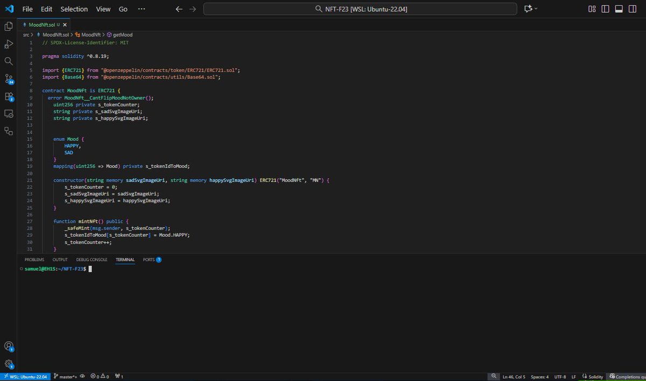Click the enum Mood declaration text

[69, 139]
